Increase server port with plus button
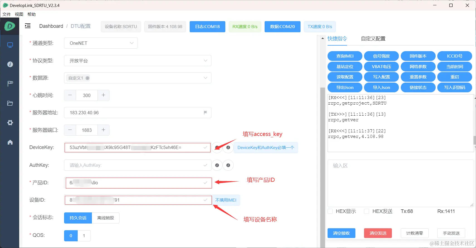The width and height of the screenshot is (476, 248). click(x=103, y=130)
